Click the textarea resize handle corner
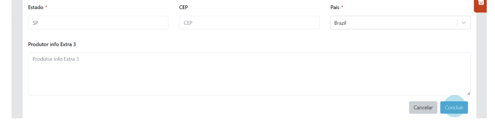495x123 pixels. pos(468,93)
